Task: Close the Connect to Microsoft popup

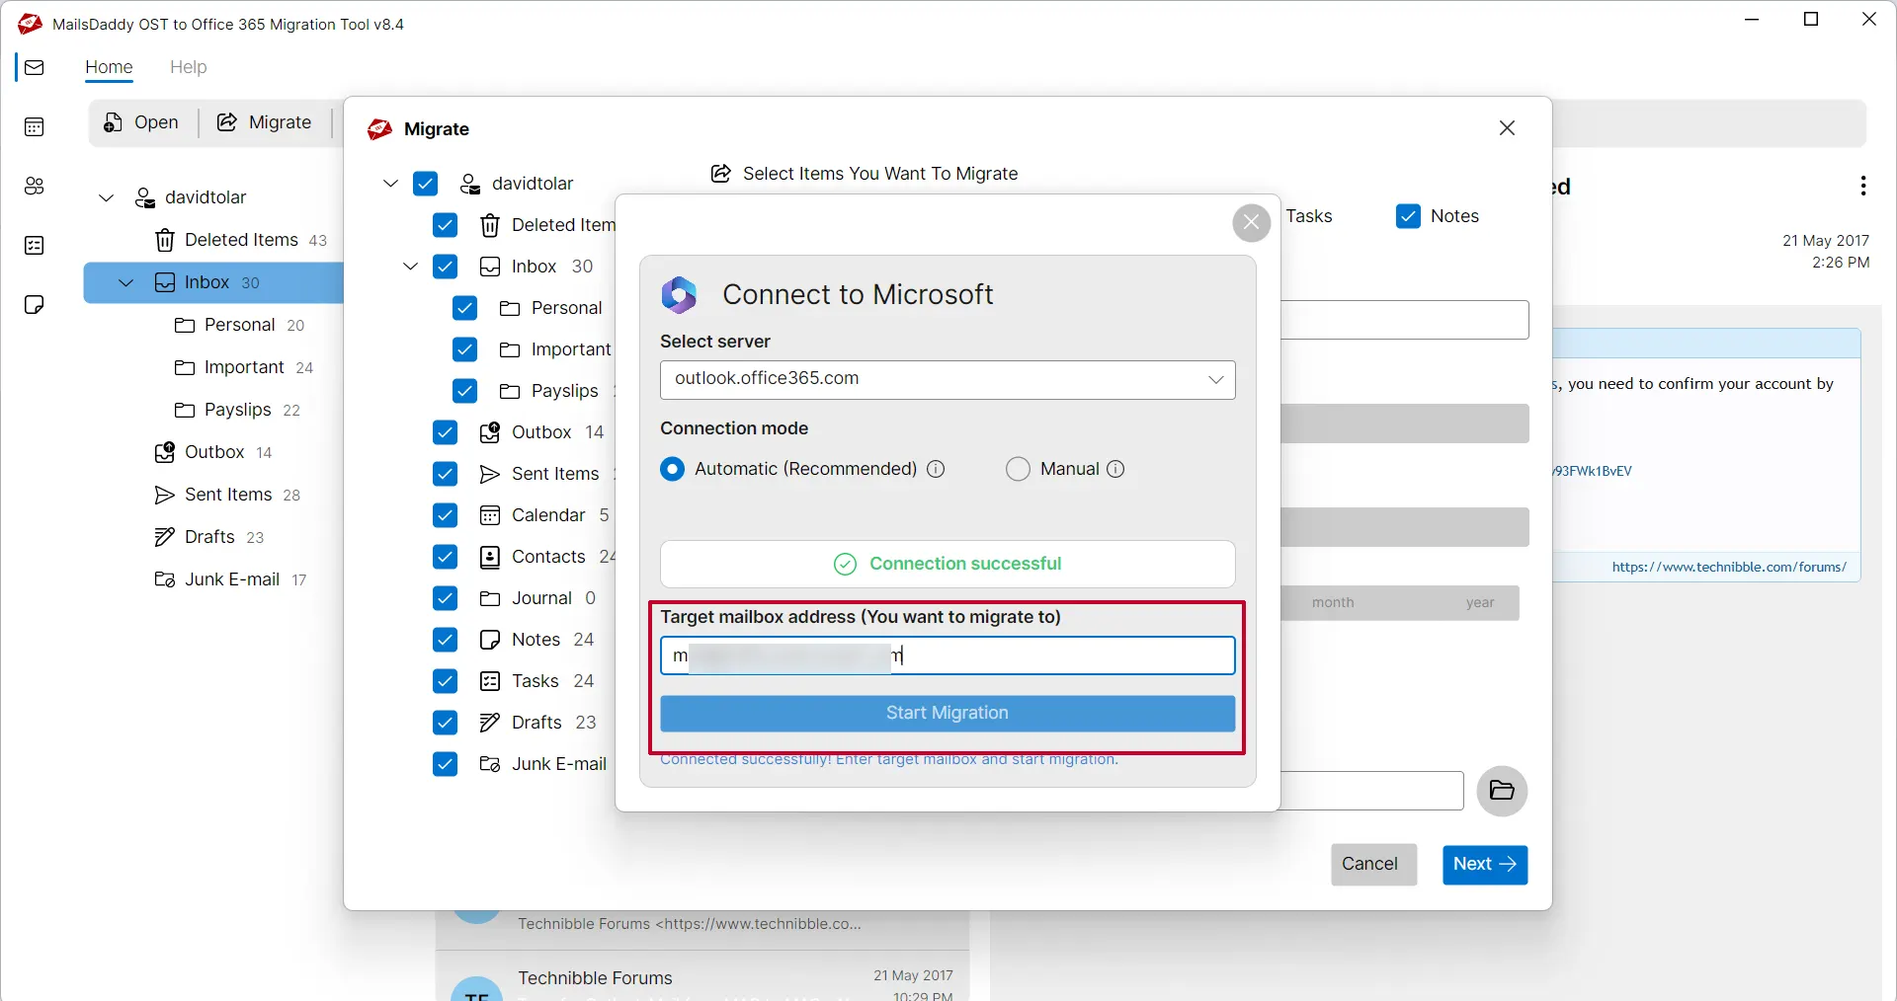Action: [1252, 222]
